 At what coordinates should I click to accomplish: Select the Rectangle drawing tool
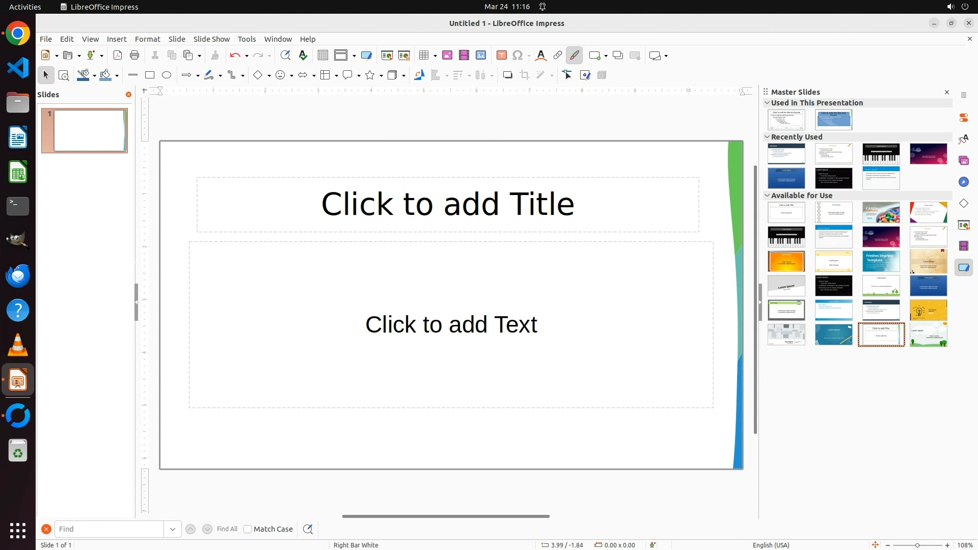(150, 75)
